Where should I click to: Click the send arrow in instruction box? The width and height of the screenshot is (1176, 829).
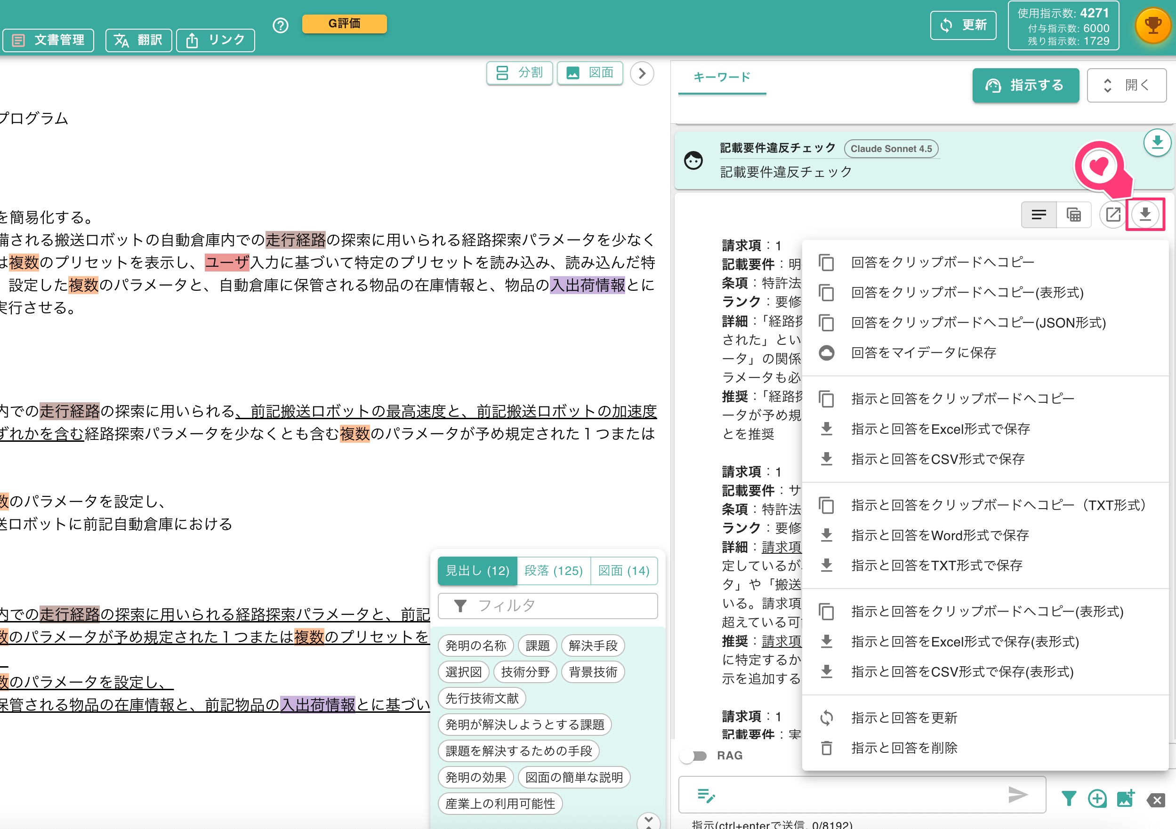point(1018,794)
